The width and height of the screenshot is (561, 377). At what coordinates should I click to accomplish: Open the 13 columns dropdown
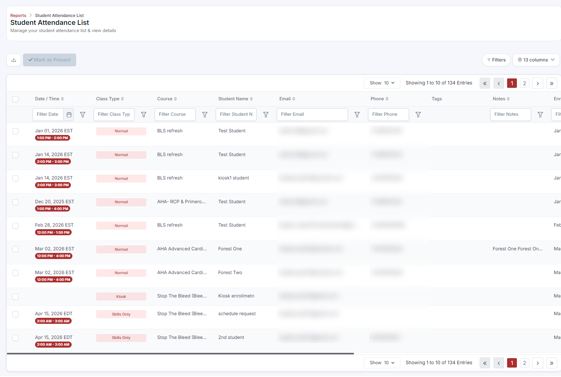coord(536,60)
